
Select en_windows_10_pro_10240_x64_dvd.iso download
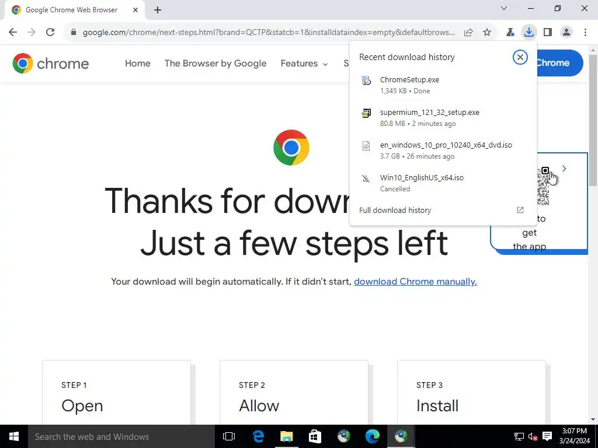point(443,150)
